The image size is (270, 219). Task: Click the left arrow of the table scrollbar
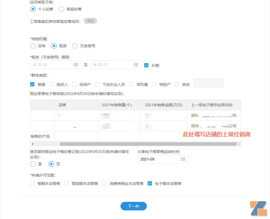pyautogui.click(x=32, y=144)
